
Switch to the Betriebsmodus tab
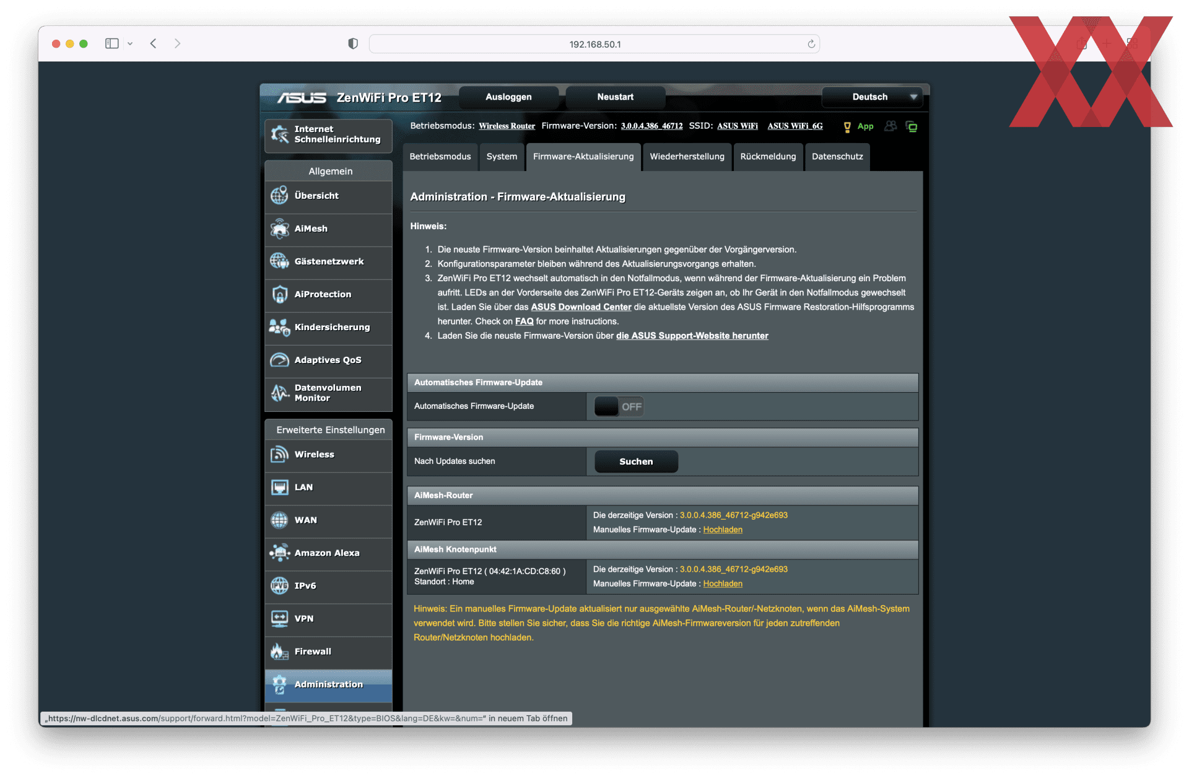[440, 157]
